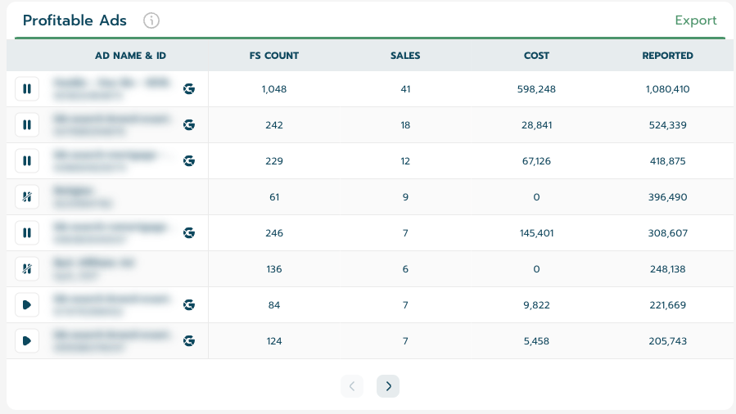Screen dimensions: 736x414
Task: Click the Google icon in the 205,743 reported row
Action: coord(189,341)
